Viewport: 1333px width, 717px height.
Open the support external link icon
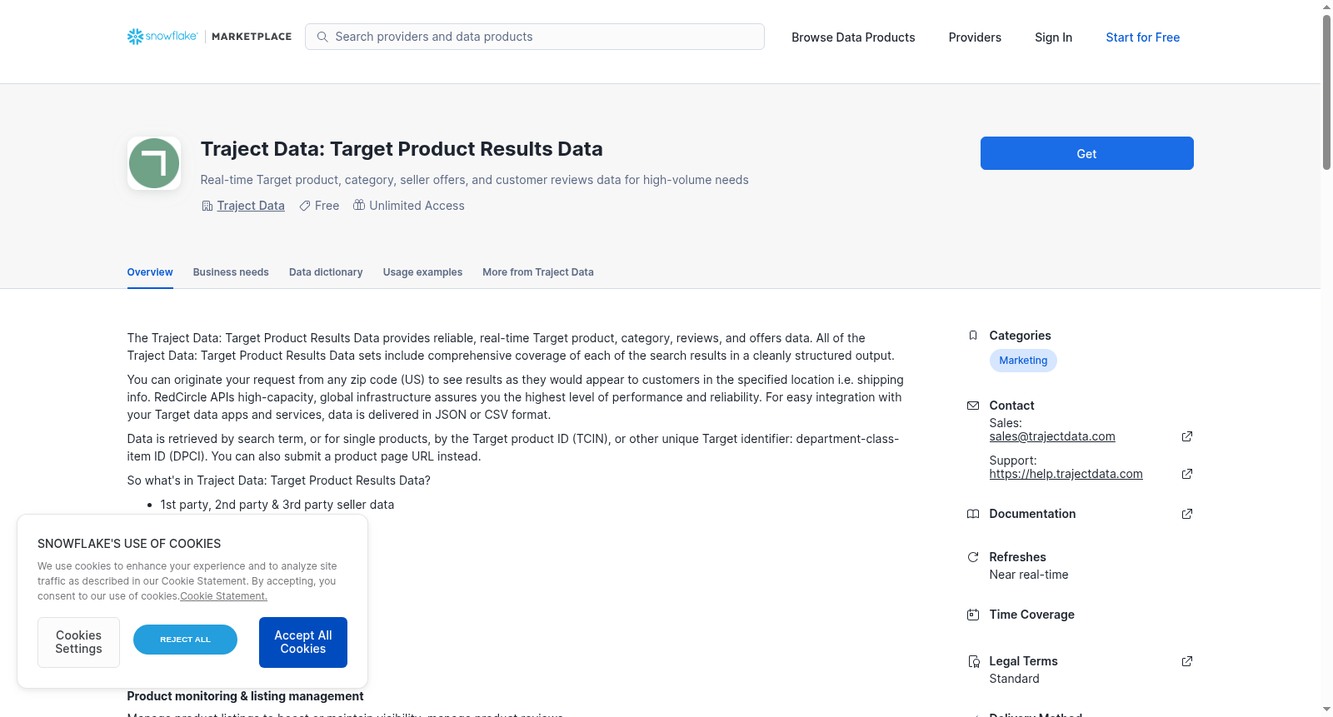tap(1187, 474)
